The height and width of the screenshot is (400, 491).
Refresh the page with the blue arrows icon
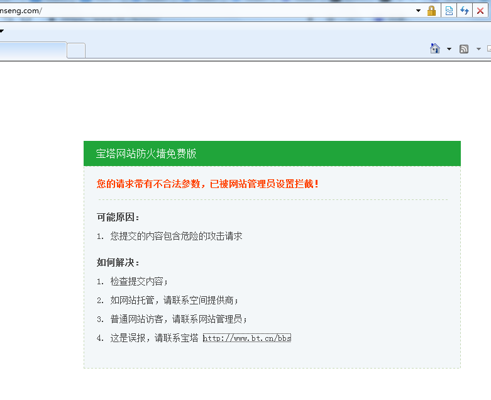tap(465, 11)
